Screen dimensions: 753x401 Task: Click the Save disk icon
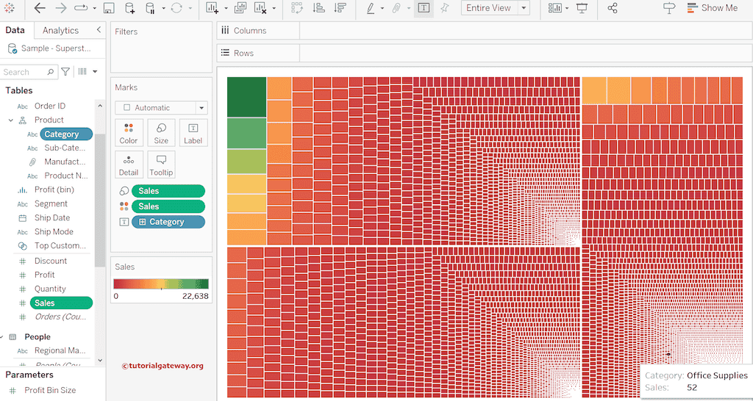109,8
